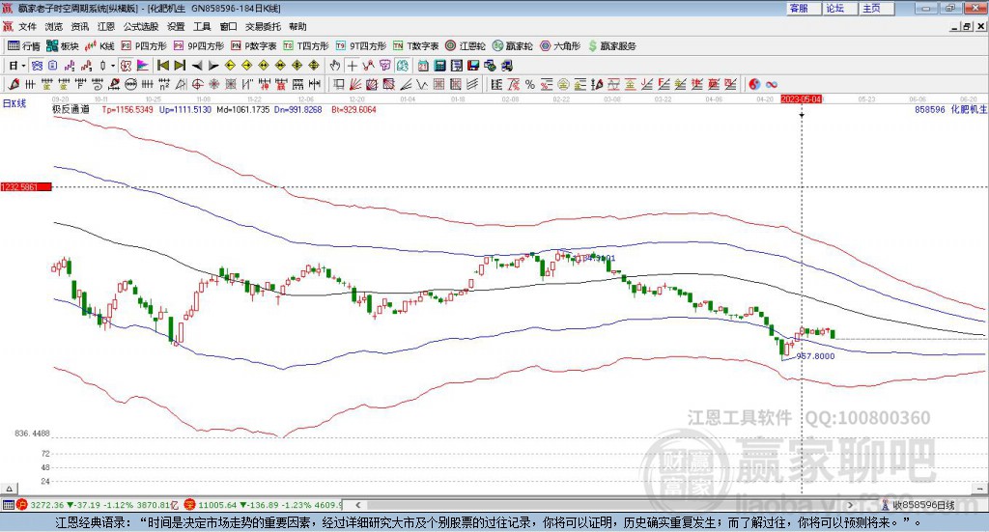Click the 收858596日线 status entry

(918, 505)
